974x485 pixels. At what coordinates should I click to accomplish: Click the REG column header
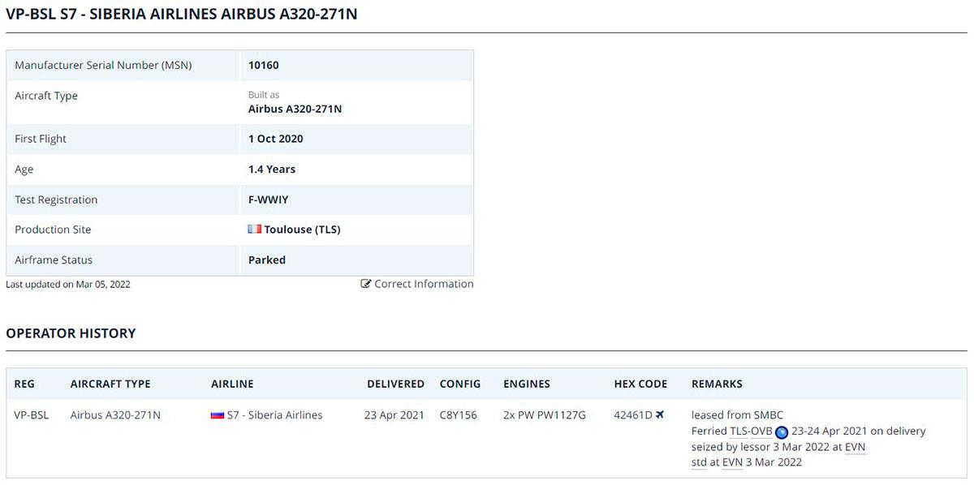(24, 384)
